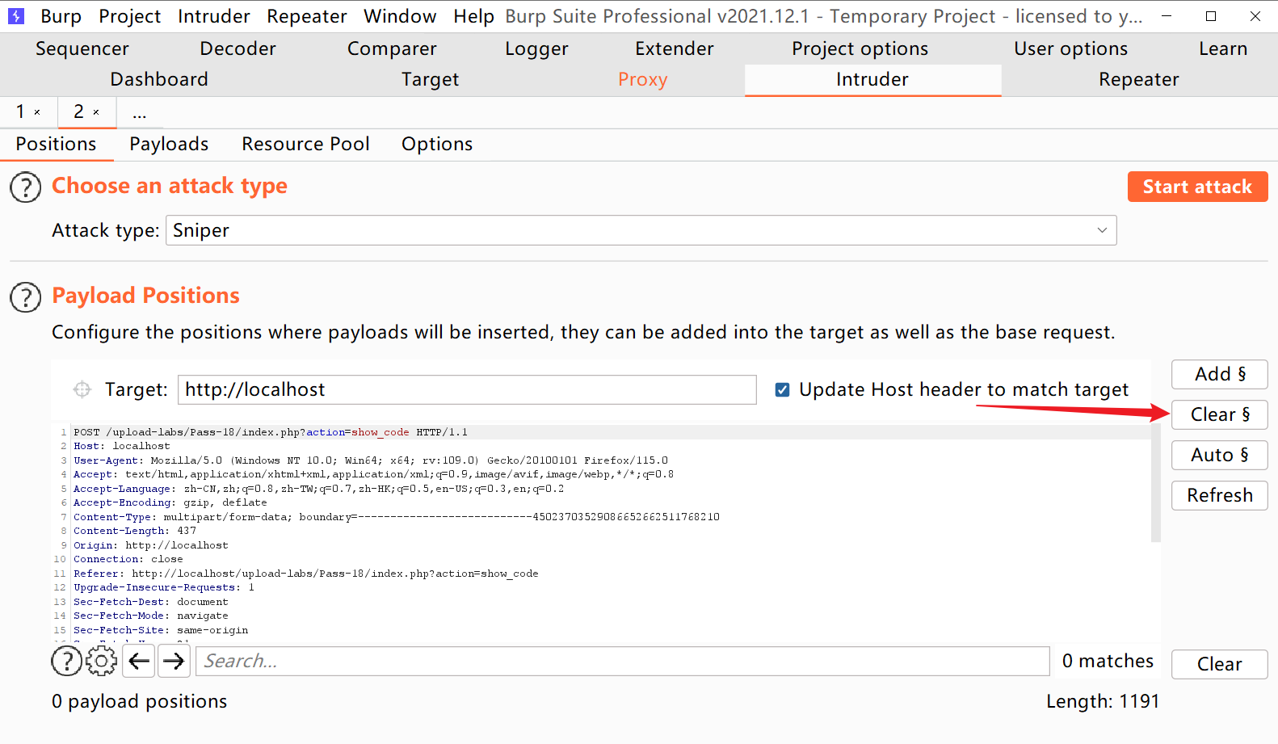Screen dimensions: 1278x744
Task: Open help for Choose an attack type
Action: point(25,187)
